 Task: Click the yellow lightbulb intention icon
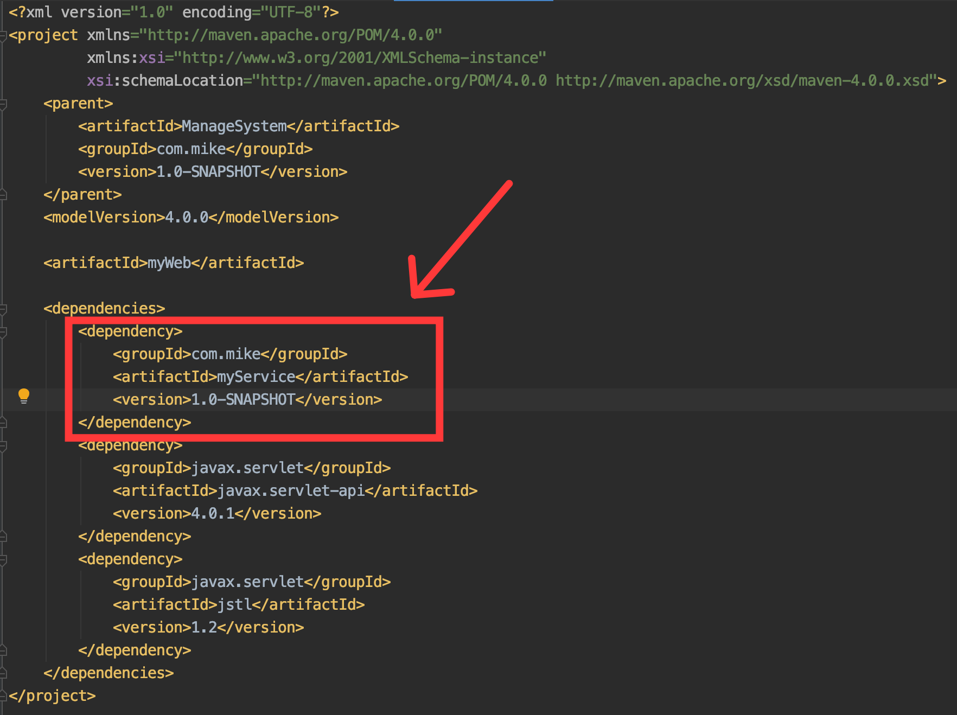coord(24,396)
